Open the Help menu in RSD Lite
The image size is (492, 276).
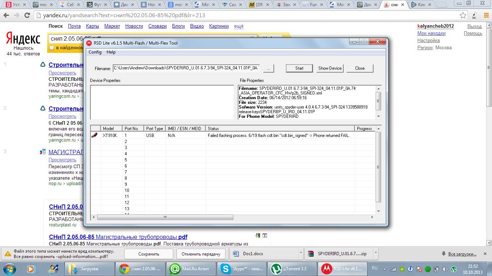tap(111, 52)
